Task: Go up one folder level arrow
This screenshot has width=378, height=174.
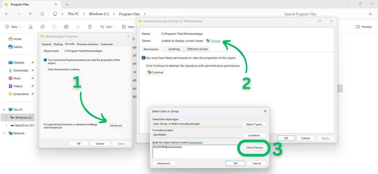Action: pyautogui.click(x=30, y=14)
